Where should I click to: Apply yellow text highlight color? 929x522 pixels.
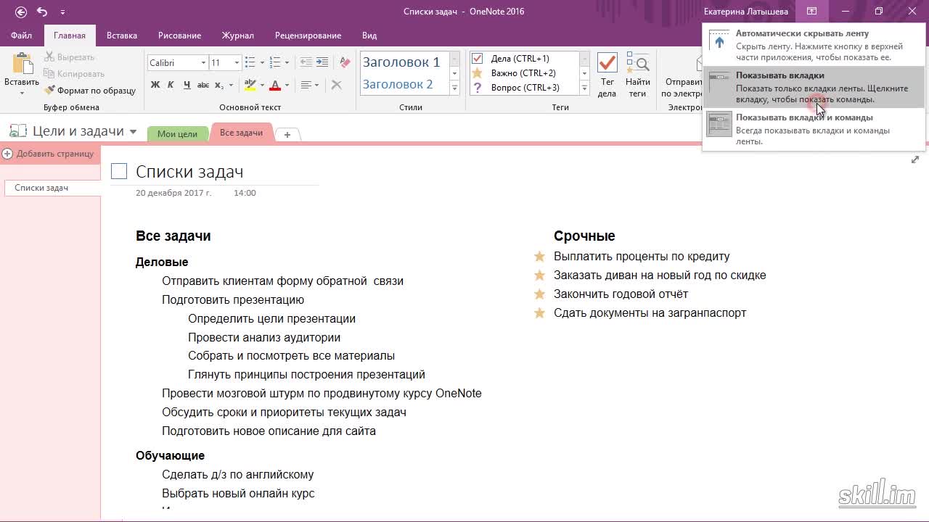click(250, 85)
